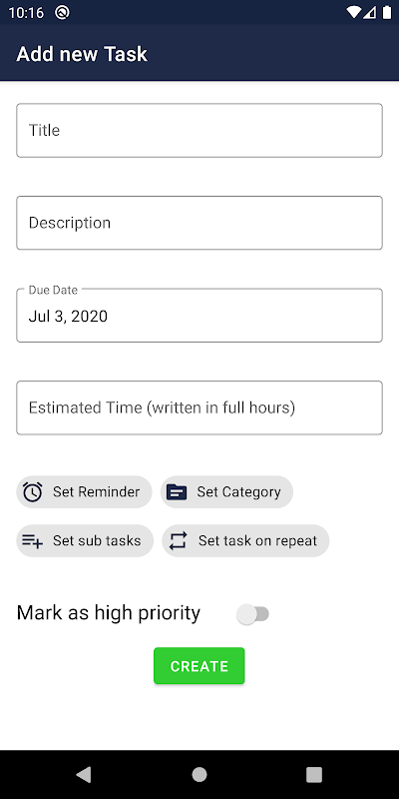Open the Due Date picker field
This screenshot has height=799, width=399.
199,316
